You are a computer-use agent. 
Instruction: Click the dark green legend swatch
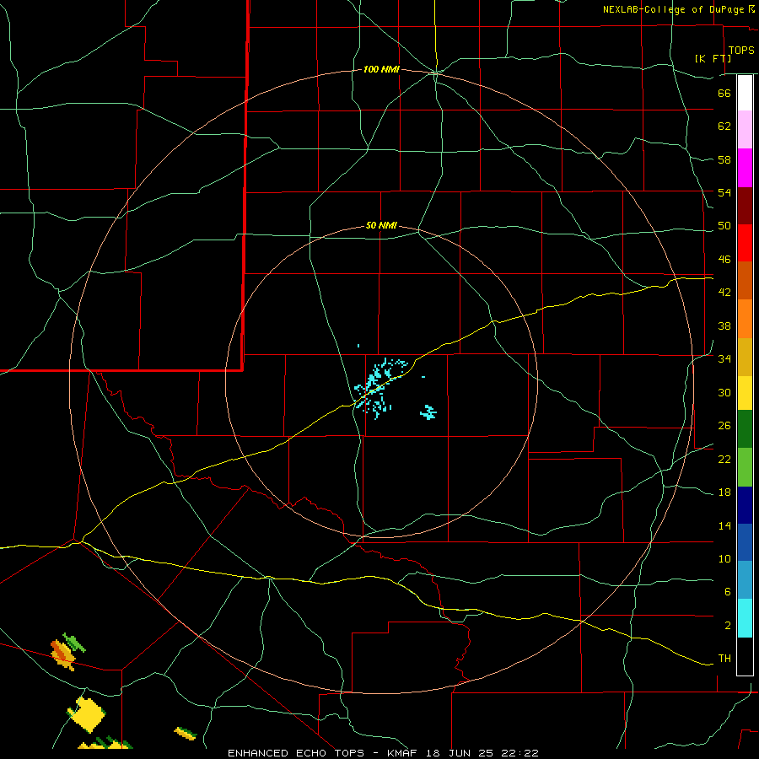(x=745, y=429)
